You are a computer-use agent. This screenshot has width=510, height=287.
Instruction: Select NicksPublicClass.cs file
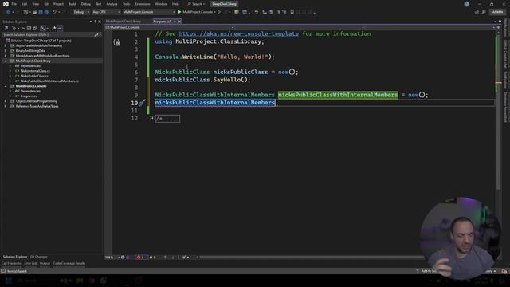pos(34,76)
